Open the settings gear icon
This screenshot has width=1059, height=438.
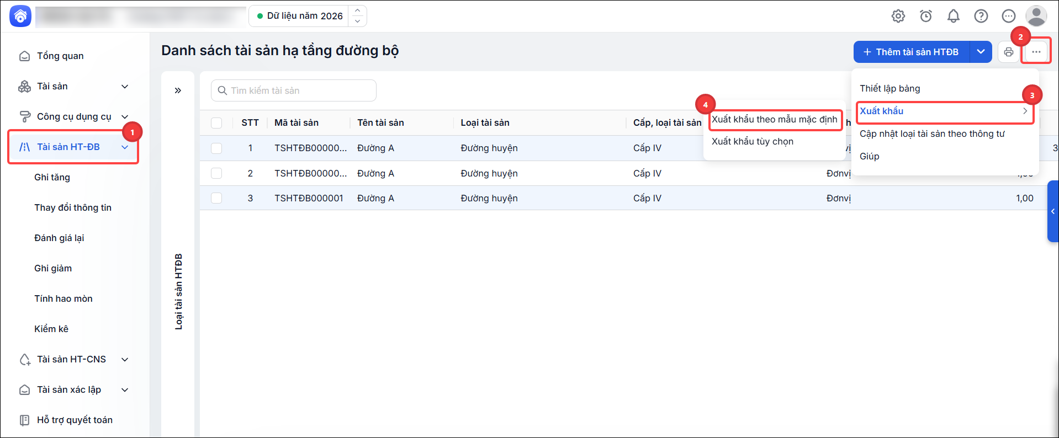click(898, 16)
